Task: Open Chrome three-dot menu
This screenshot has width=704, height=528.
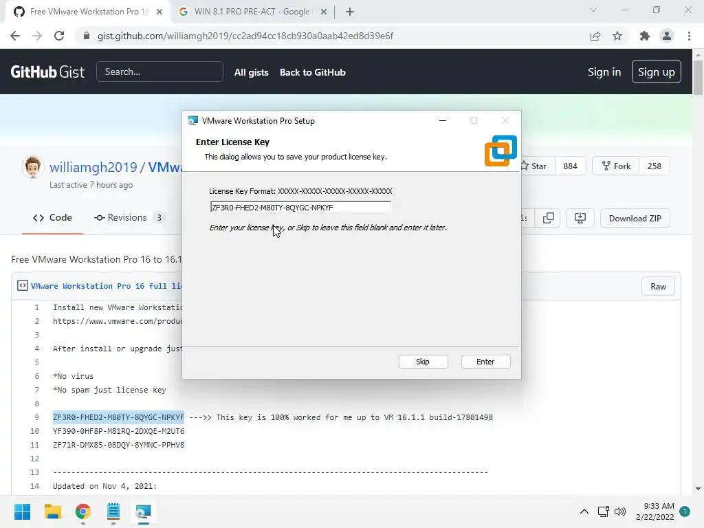Action: coord(689,36)
